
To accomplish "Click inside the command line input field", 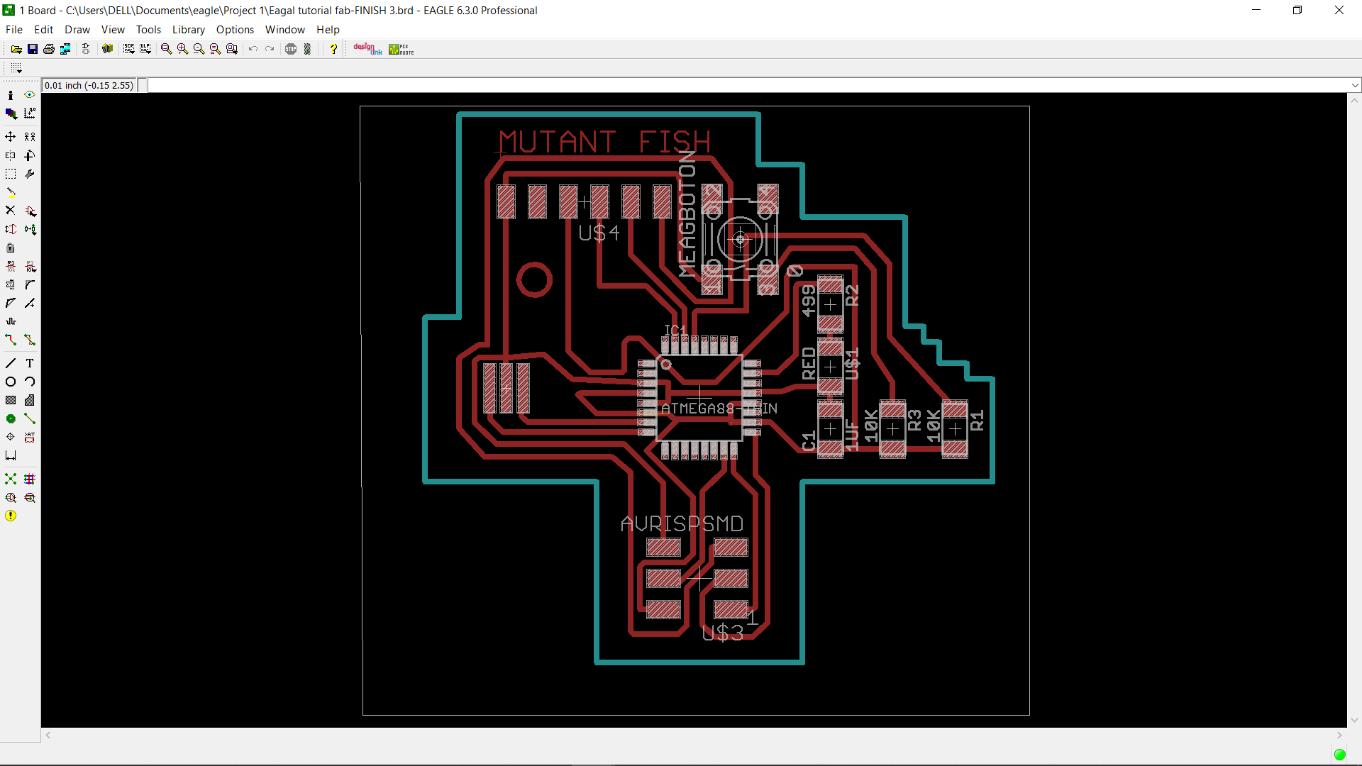I will point(497,84).
